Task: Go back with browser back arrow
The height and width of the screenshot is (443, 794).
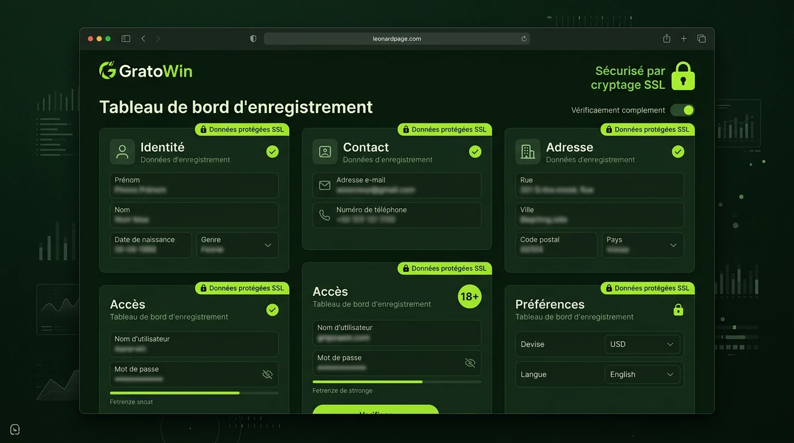Action: tap(143, 39)
